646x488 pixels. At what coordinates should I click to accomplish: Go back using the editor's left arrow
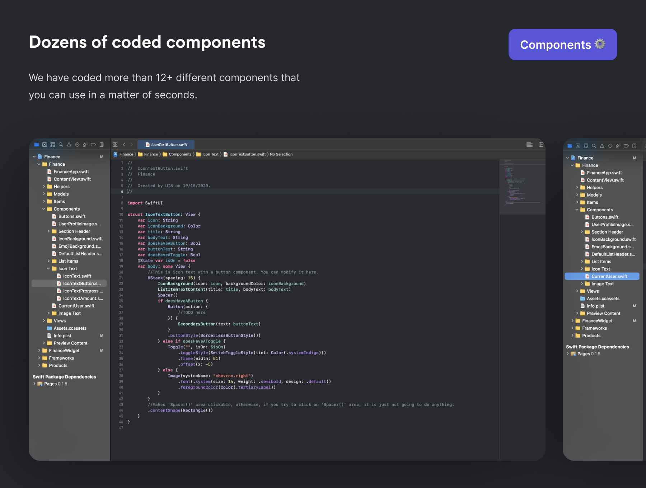pos(124,145)
